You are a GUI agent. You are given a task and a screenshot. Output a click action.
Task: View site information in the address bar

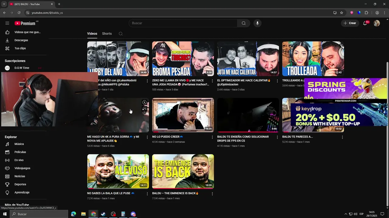pos(28,13)
